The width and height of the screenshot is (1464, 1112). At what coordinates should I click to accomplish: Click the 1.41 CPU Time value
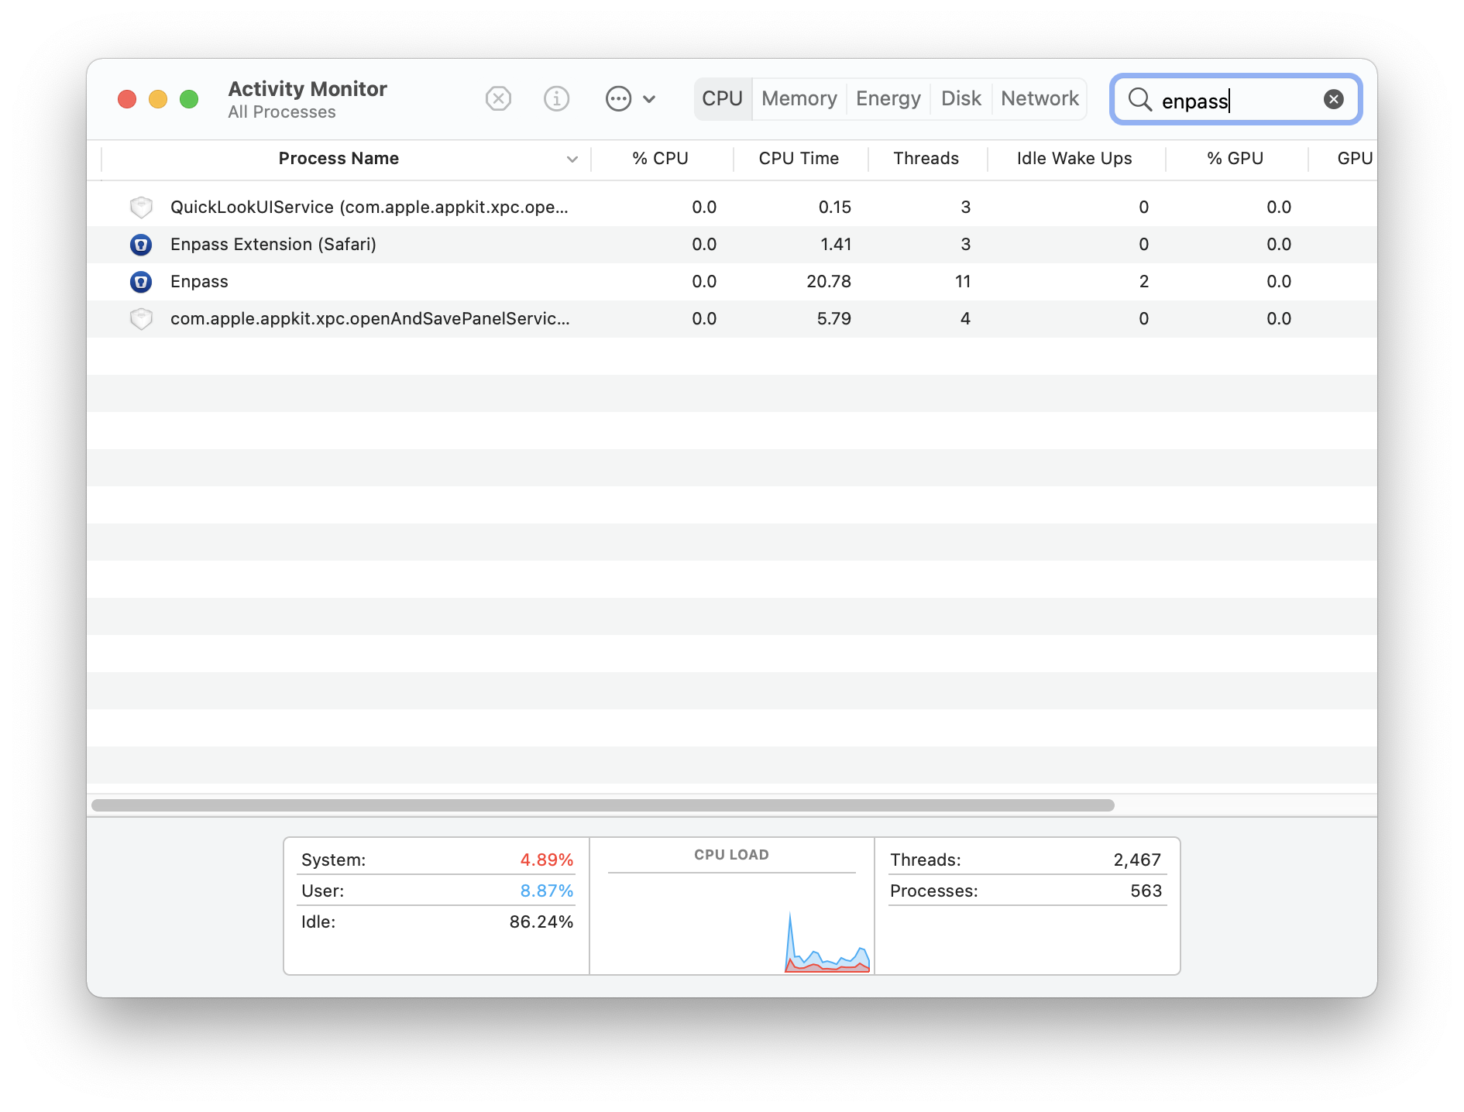point(836,245)
